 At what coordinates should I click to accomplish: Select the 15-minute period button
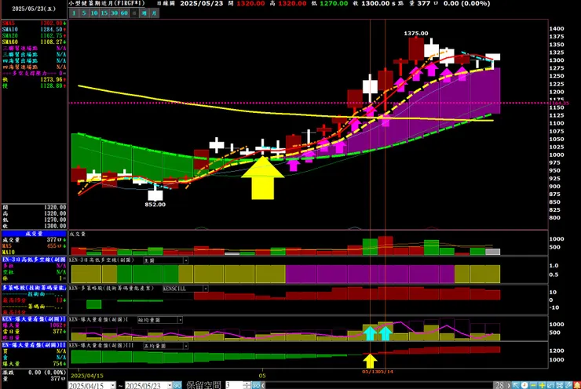click(104, 13)
